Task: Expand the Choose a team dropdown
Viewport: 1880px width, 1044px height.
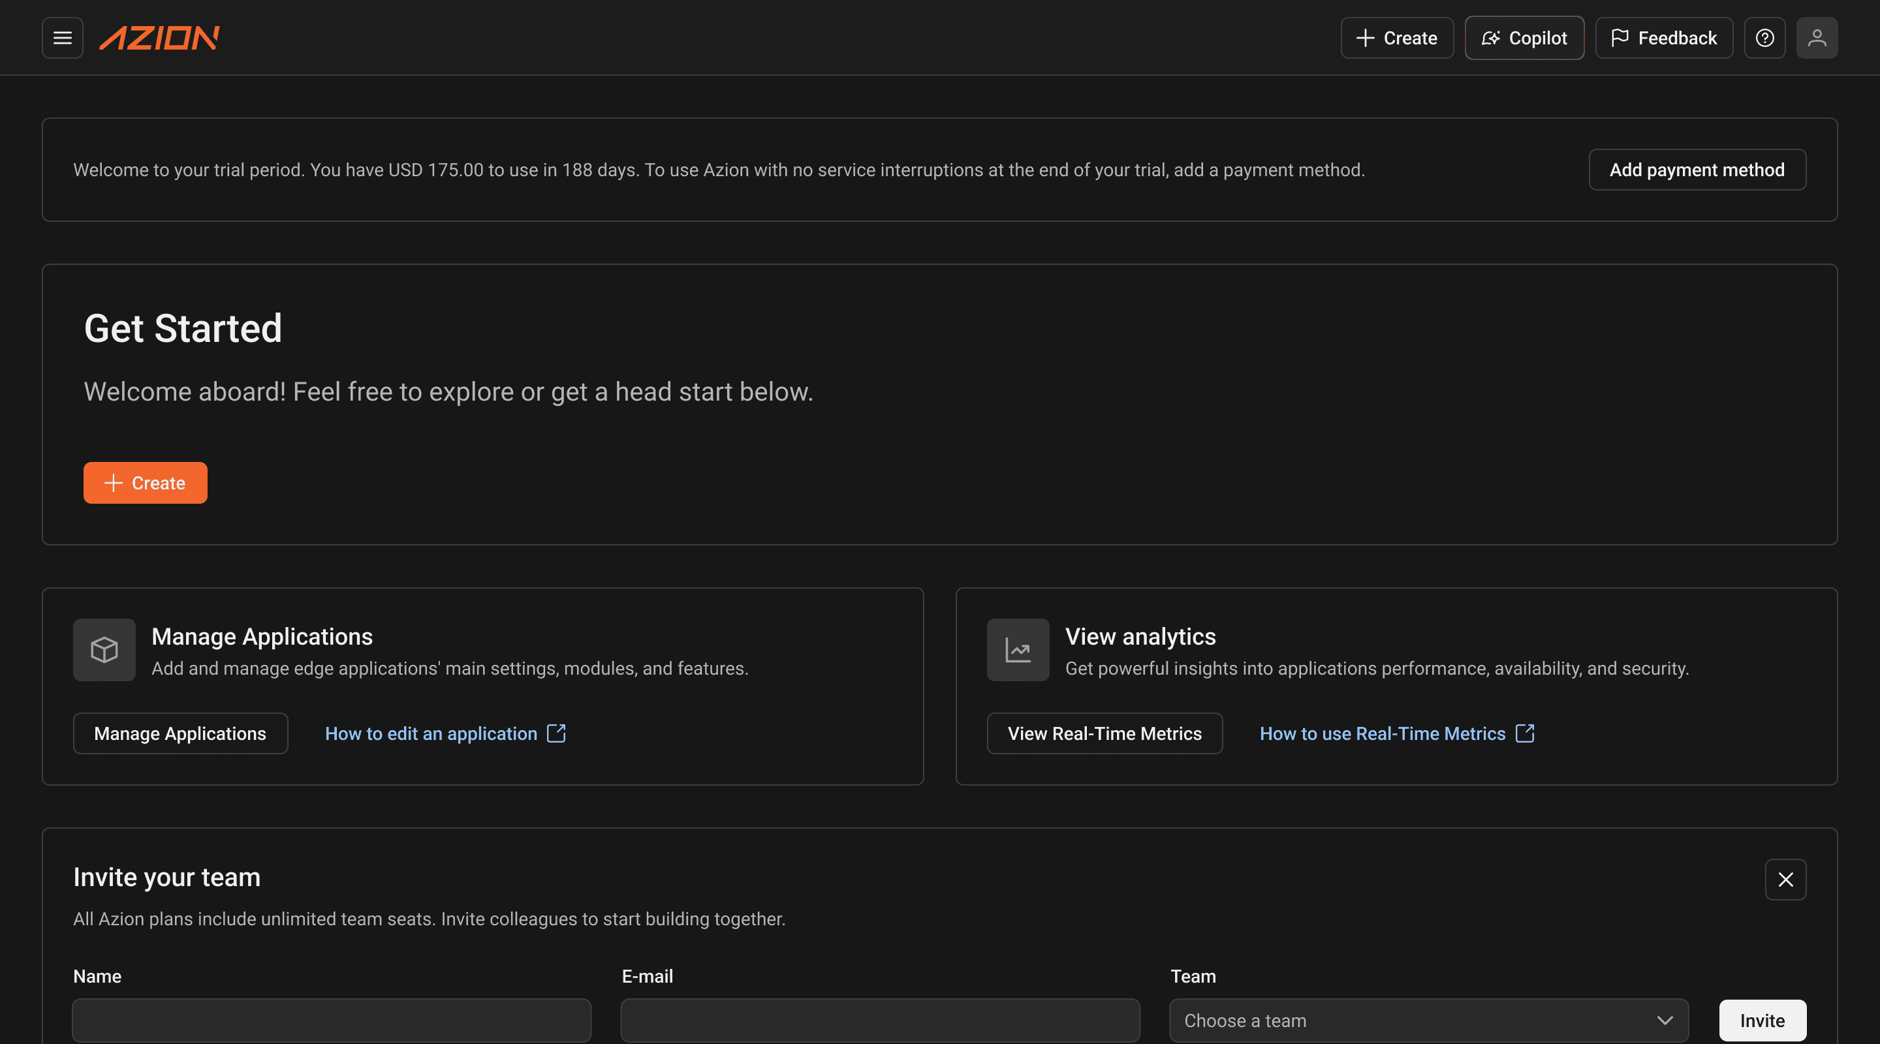Action: [1429, 1020]
